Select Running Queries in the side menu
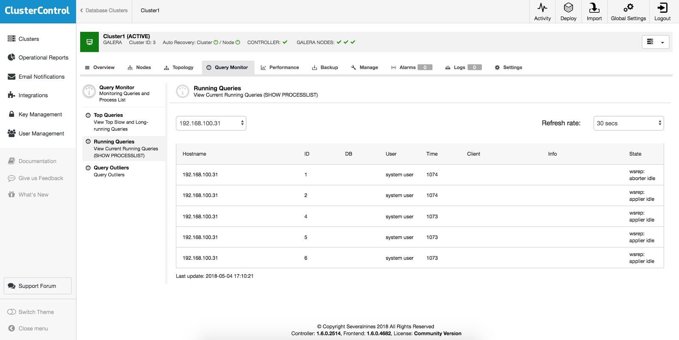Image resolution: width=679 pixels, height=340 pixels. [123, 149]
